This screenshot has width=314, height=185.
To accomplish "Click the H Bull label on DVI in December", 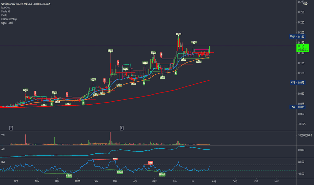I will 69,175.
